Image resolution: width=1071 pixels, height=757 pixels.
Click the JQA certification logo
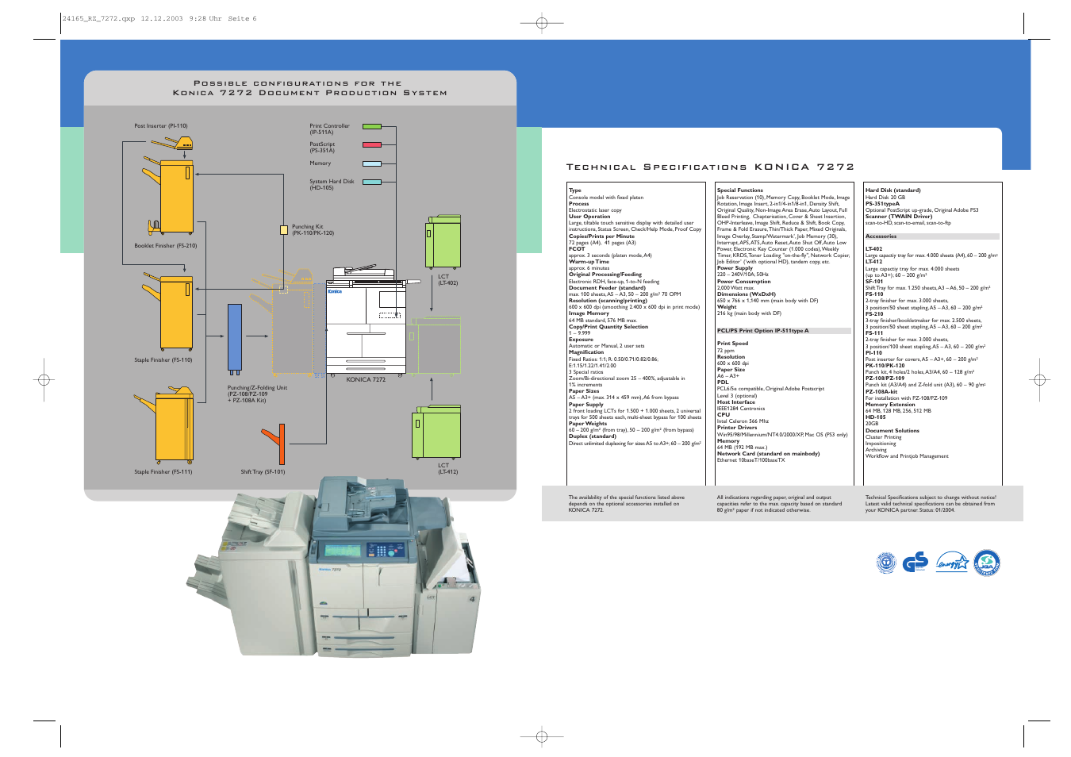pos(987,563)
